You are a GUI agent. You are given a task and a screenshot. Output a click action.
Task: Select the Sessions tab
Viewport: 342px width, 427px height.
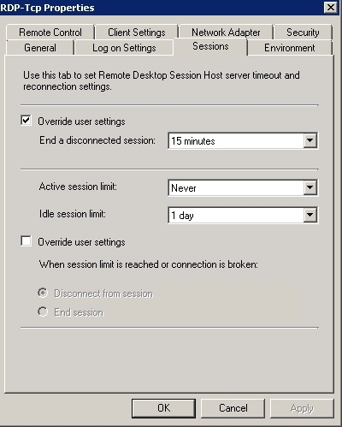point(210,46)
